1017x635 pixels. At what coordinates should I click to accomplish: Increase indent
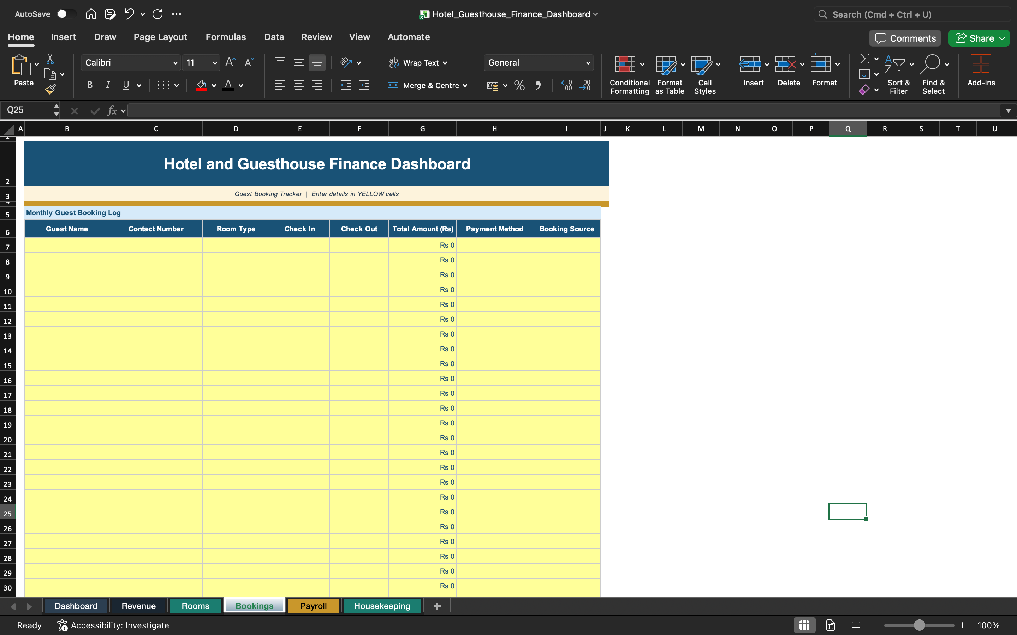pyautogui.click(x=364, y=85)
